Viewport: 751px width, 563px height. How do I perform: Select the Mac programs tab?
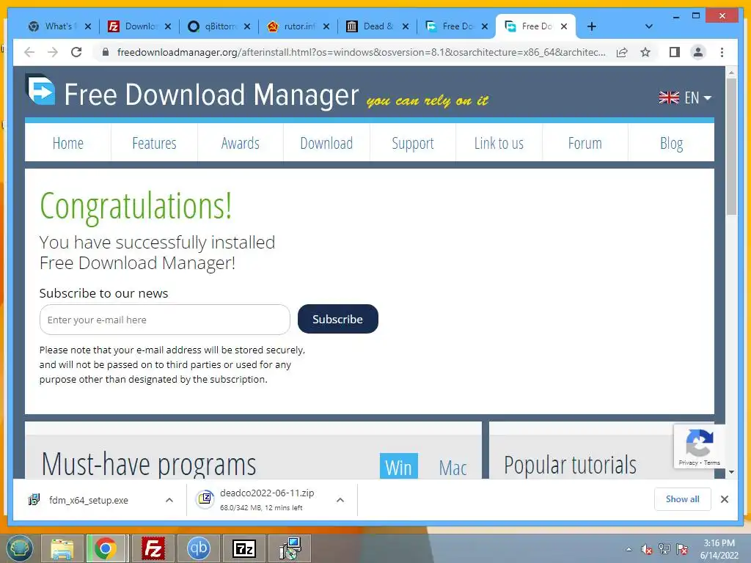click(x=453, y=467)
